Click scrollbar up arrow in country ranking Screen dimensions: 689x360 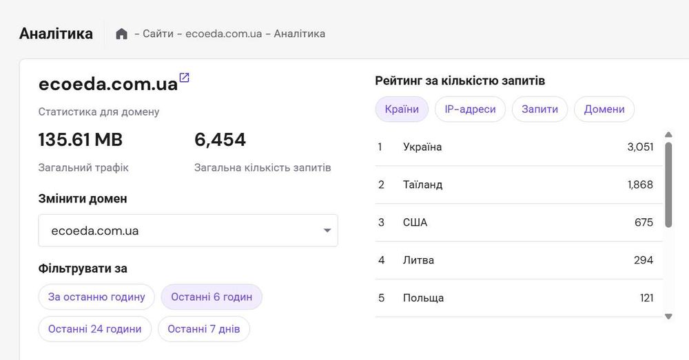[x=668, y=135]
